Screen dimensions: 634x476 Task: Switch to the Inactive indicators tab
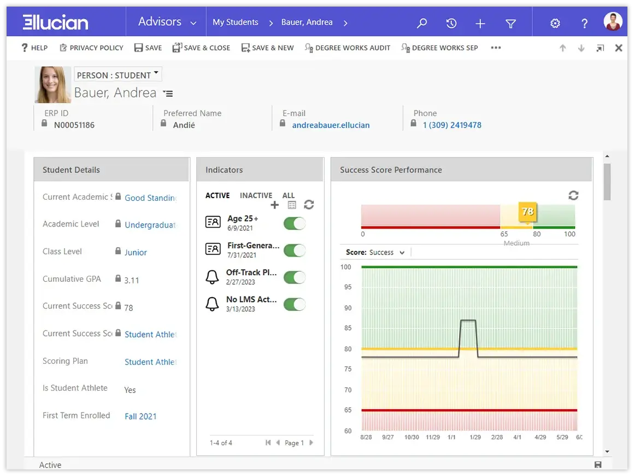click(256, 195)
